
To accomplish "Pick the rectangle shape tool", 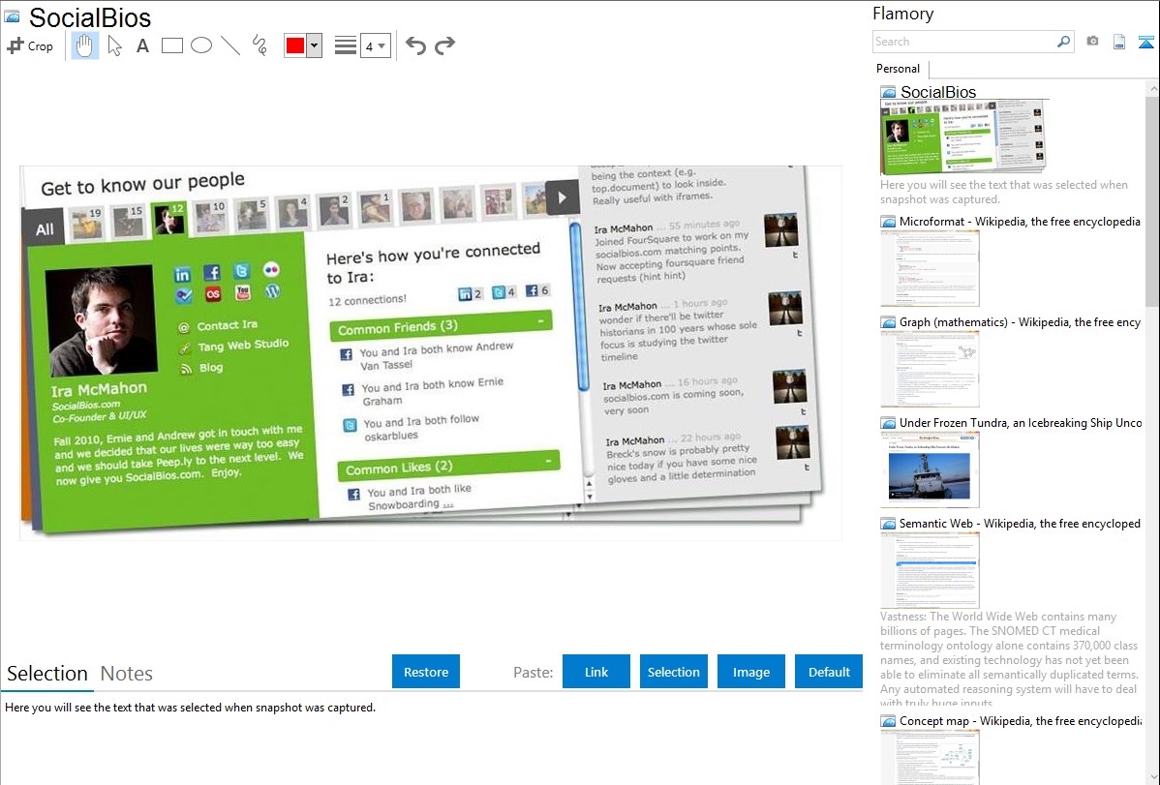I will 171,45.
